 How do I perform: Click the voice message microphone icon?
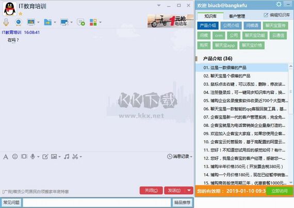[32, 157]
